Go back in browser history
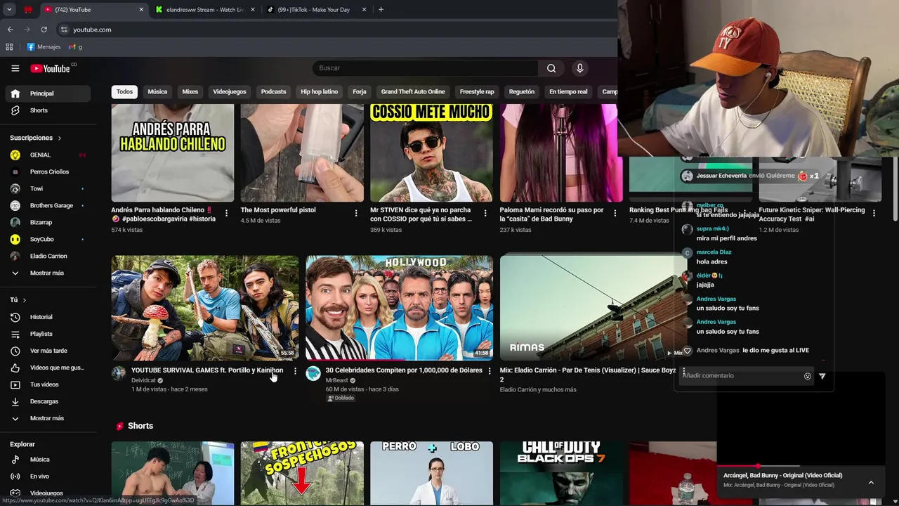 click(10, 30)
